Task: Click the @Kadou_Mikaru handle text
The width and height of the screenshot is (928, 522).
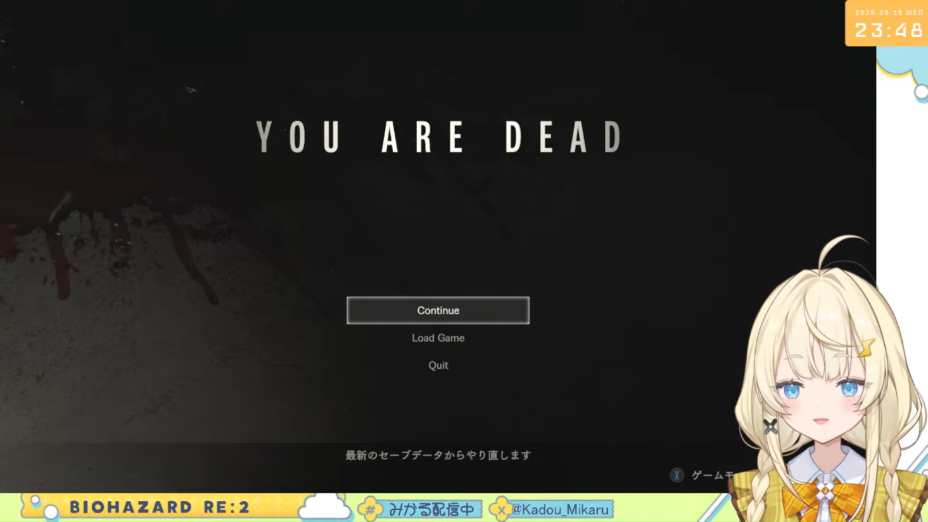Action: point(560,509)
